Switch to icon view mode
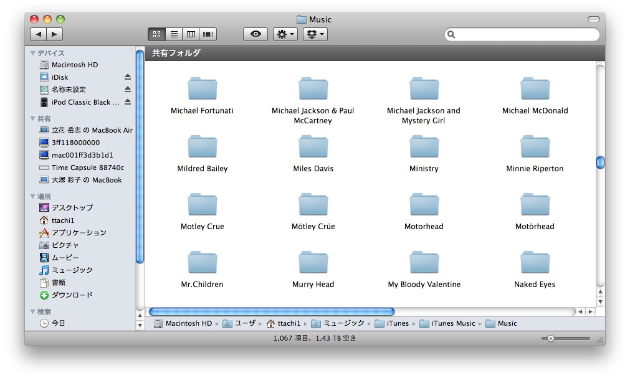630x383 pixels. 157,34
